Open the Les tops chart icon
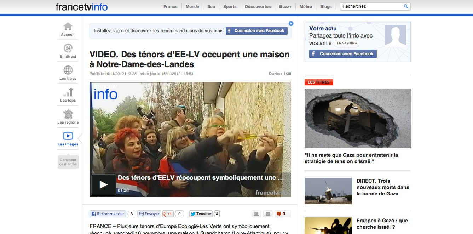The image size is (473, 234). [68, 92]
